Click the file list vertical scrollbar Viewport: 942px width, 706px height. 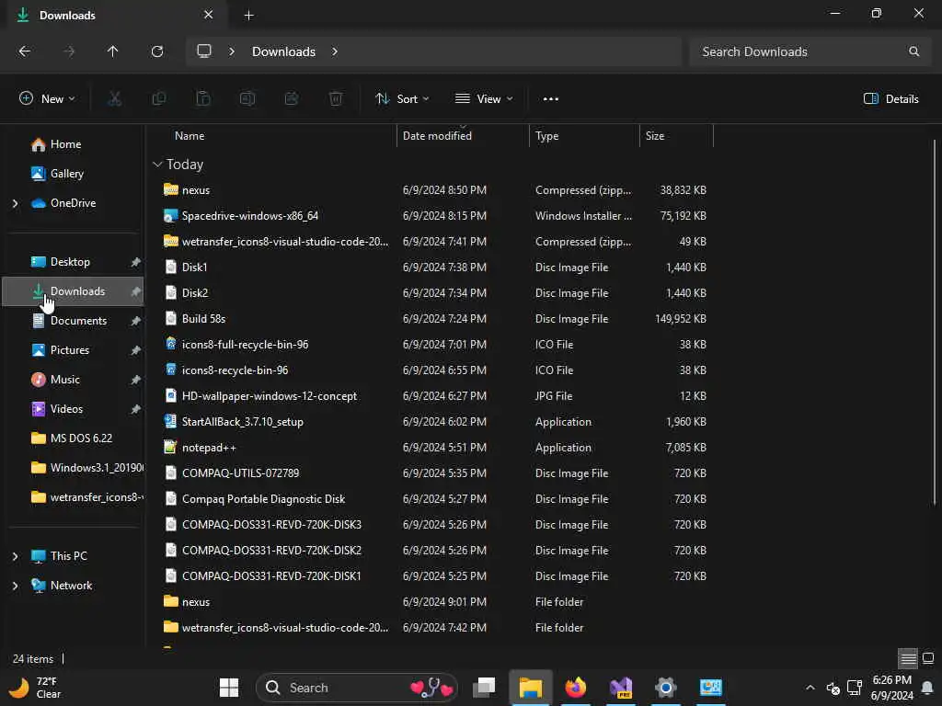935,322
